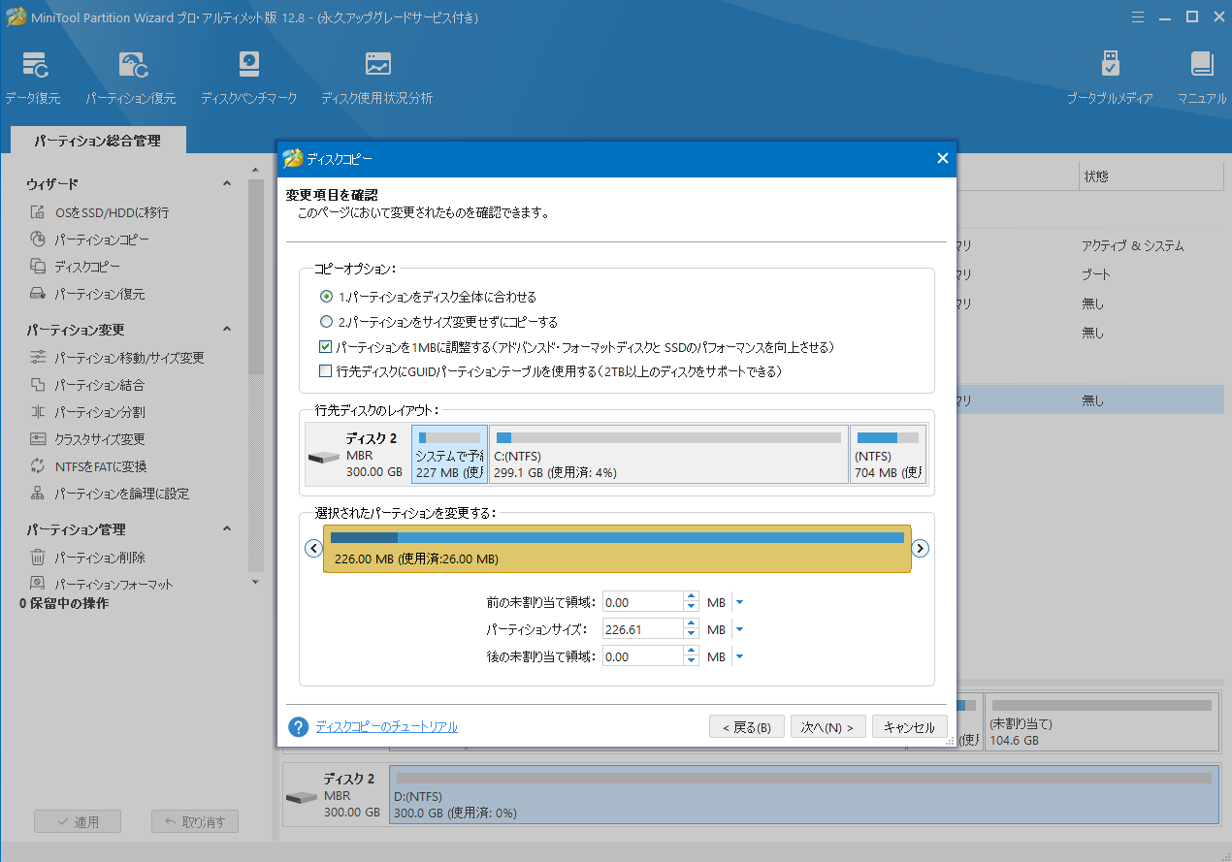
Task: Open the ディスクコピーのチュートリアル link
Action: 386,727
